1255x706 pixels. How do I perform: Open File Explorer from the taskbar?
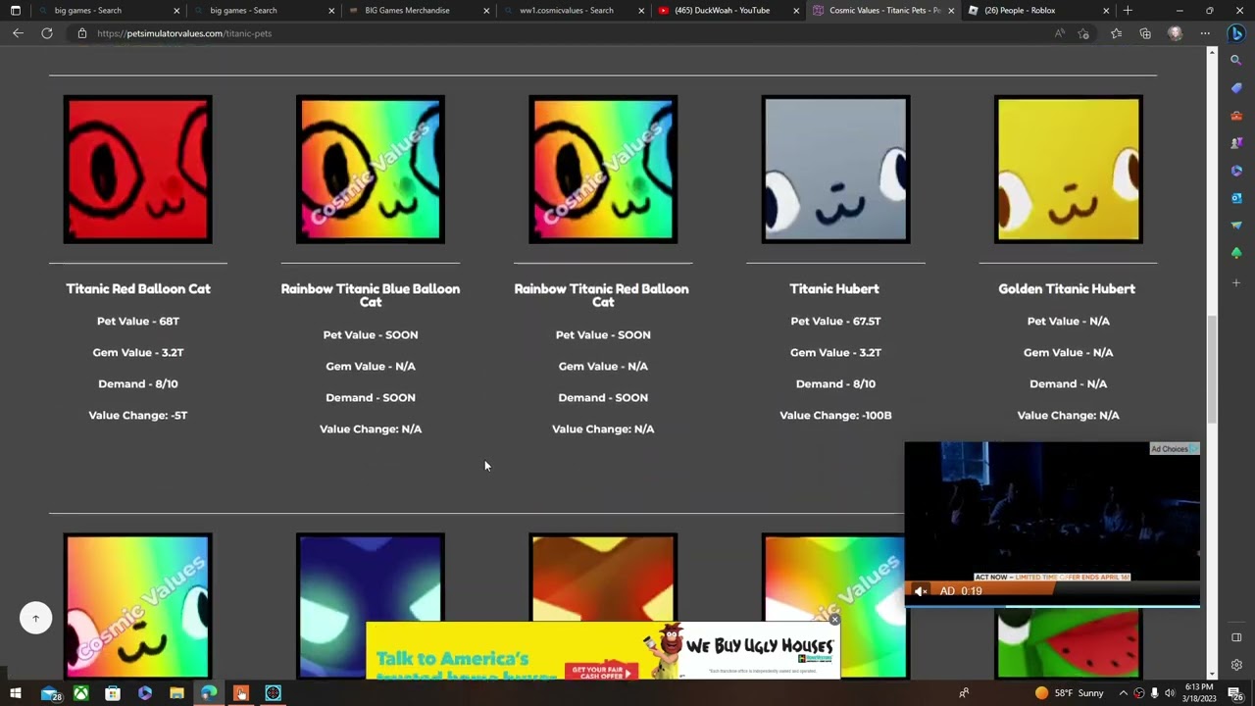coord(176,693)
